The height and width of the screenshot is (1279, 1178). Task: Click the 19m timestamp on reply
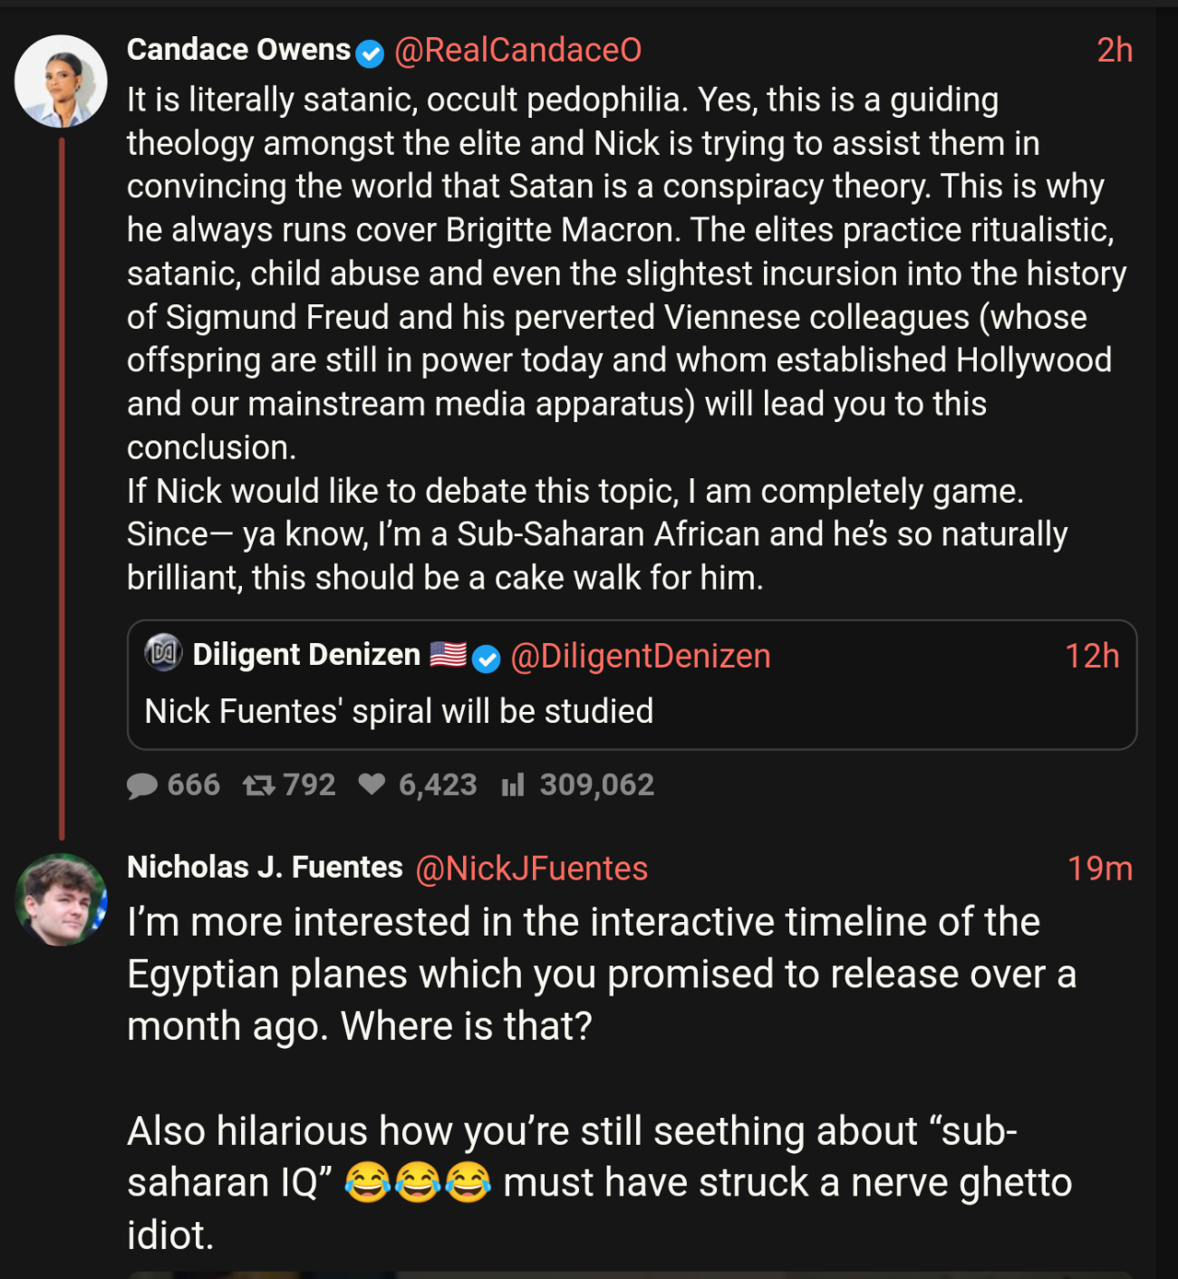(x=1099, y=869)
